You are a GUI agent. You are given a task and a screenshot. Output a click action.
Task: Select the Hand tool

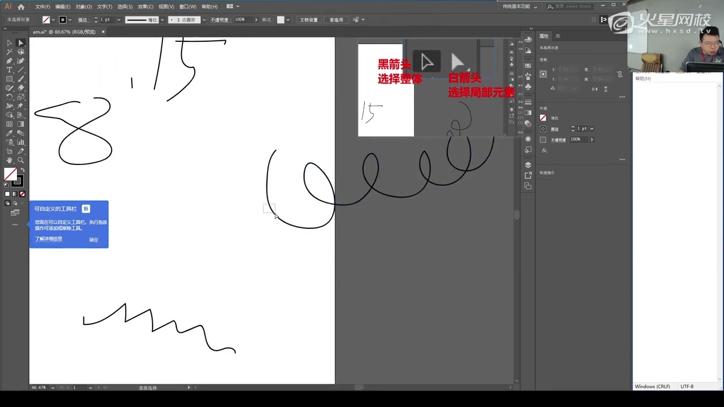click(10, 161)
